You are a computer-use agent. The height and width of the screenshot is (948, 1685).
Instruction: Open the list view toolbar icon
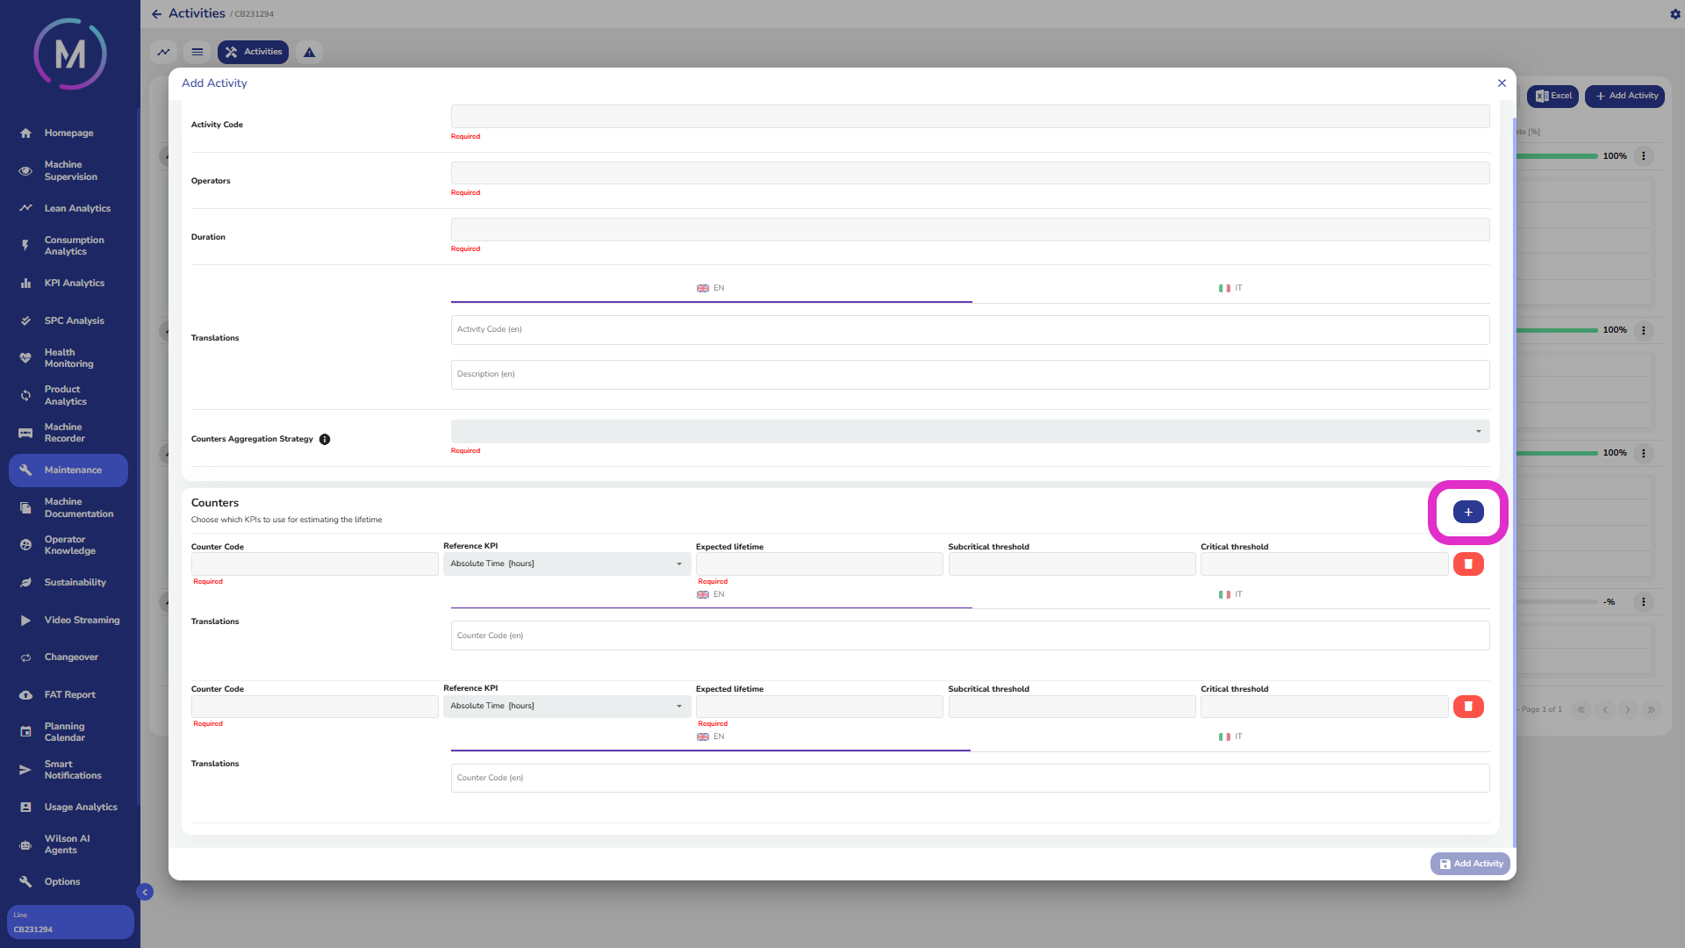click(197, 52)
